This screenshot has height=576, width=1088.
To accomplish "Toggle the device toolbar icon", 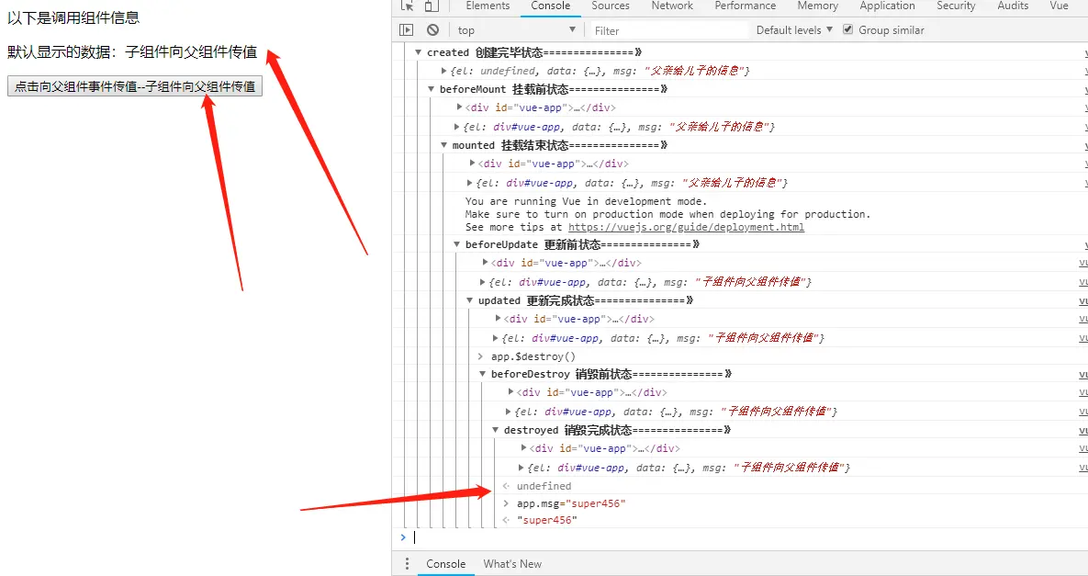I will [432, 6].
